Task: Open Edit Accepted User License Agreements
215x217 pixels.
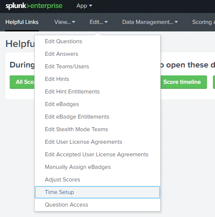Action: (x=97, y=155)
